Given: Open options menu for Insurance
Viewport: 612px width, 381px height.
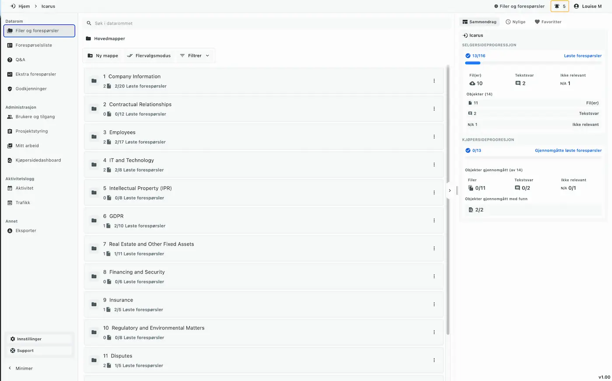Looking at the screenshot, I should click(434, 304).
